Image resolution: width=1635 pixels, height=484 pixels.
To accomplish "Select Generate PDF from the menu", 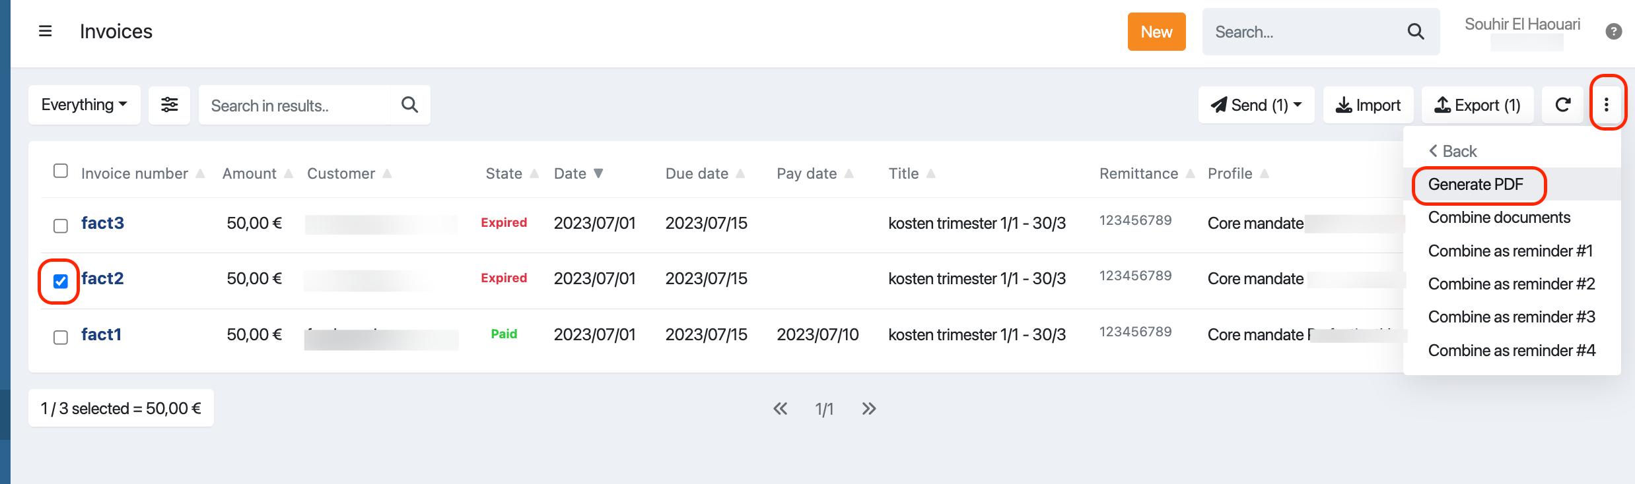I will [1476, 185].
